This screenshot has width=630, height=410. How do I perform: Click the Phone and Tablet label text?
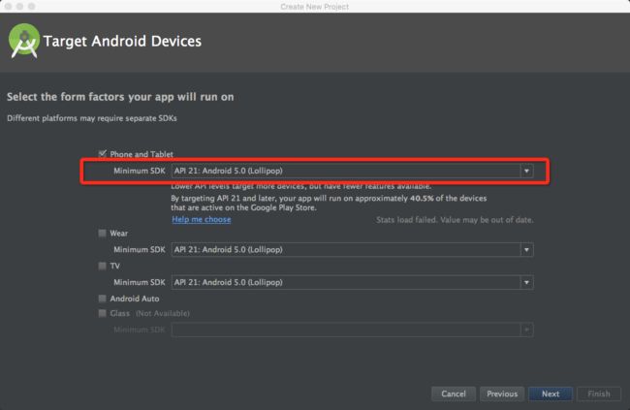142,154
